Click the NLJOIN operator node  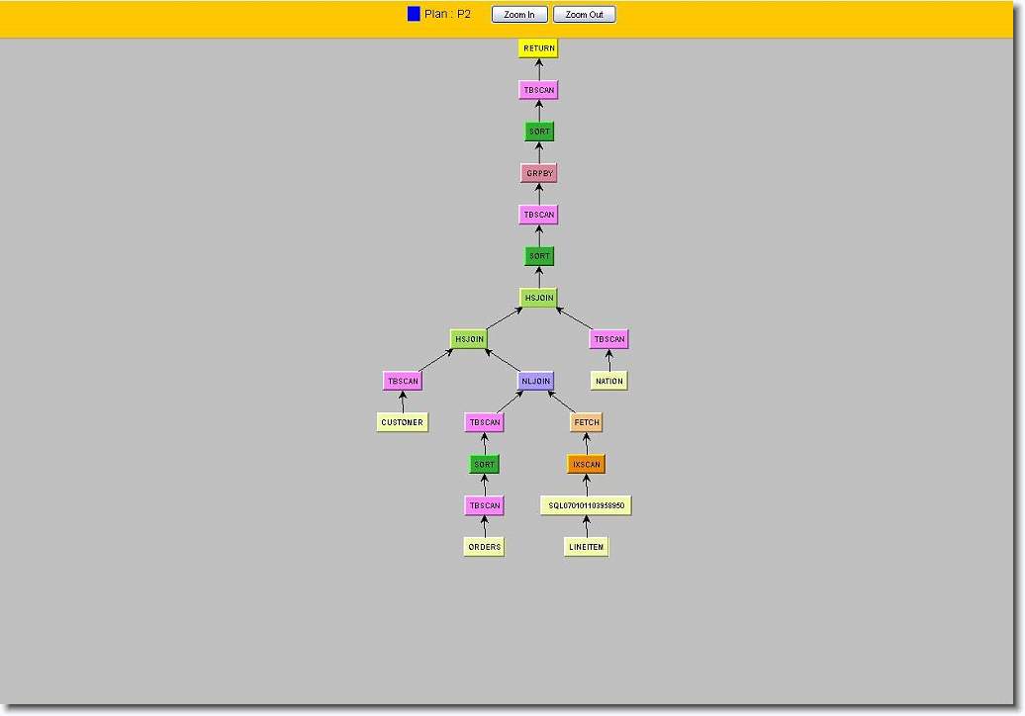pos(535,381)
